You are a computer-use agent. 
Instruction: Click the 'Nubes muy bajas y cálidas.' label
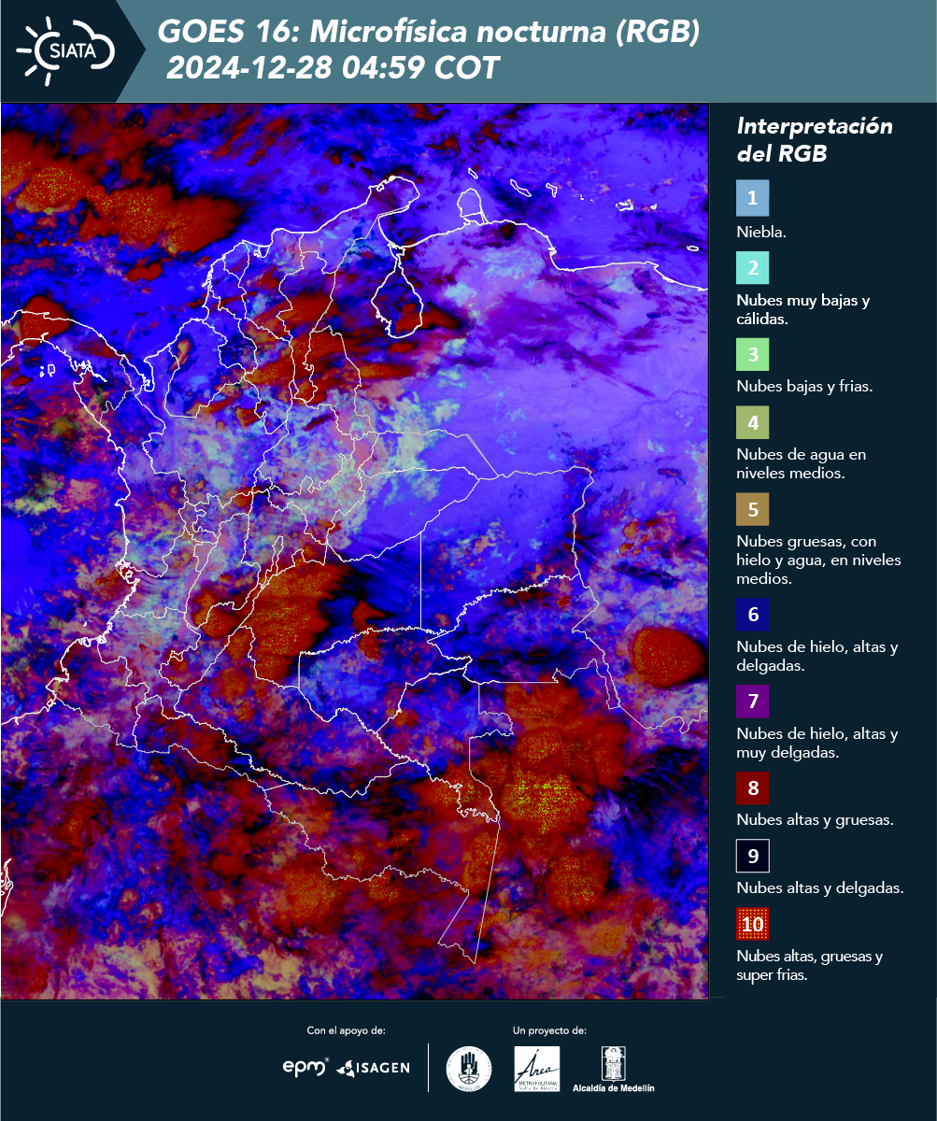pyautogui.click(x=803, y=310)
